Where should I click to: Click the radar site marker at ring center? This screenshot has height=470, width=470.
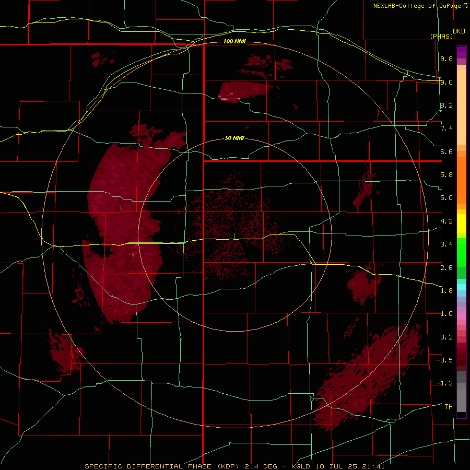(234, 236)
